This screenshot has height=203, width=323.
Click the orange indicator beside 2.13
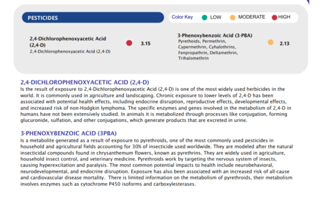coord(270,42)
